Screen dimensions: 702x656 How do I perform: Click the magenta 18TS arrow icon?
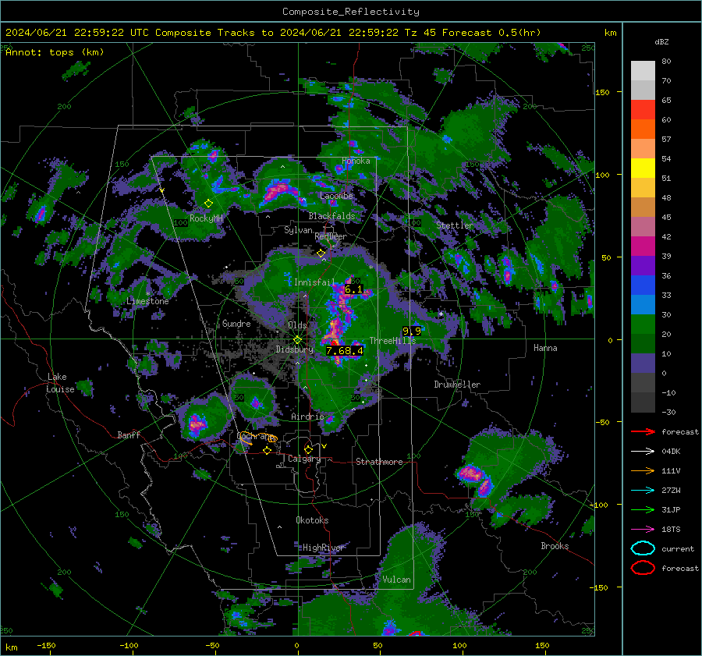[643, 529]
